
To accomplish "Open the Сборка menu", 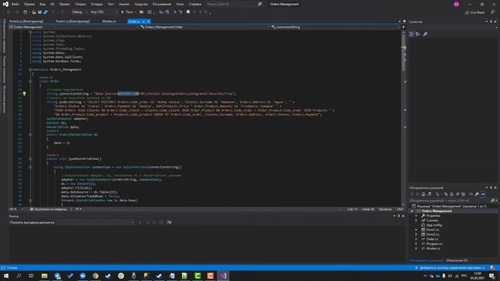I will [x=80, y=4].
